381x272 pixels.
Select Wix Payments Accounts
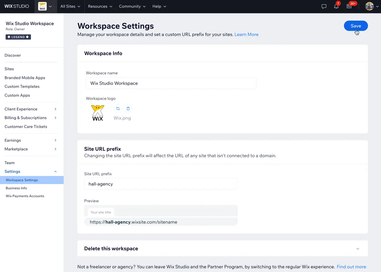25,196
